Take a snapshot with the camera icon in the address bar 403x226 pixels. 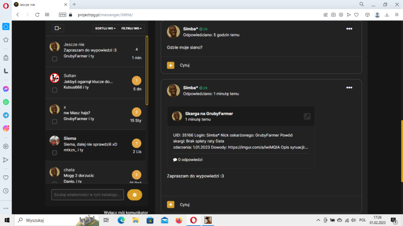click(x=333, y=15)
